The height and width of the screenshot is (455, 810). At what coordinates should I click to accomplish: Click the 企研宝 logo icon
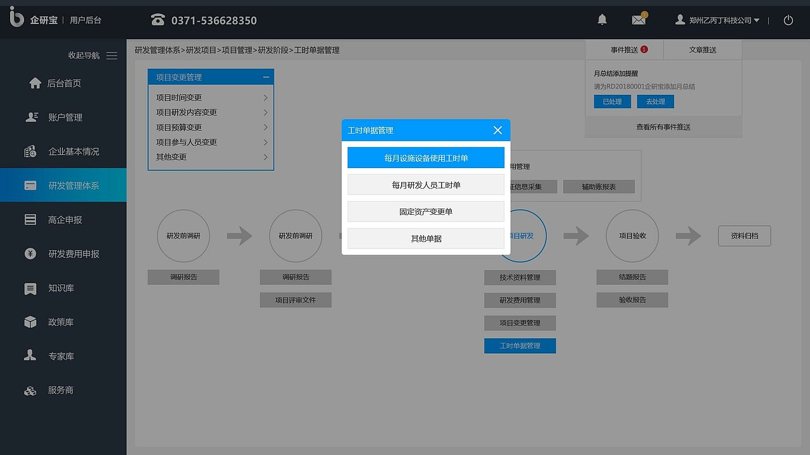click(16, 16)
